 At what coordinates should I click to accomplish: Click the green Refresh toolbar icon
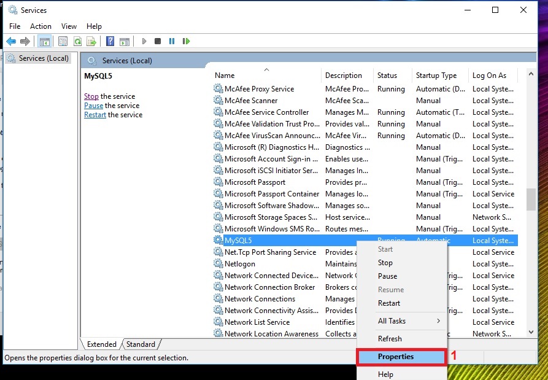(x=77, y=41)
